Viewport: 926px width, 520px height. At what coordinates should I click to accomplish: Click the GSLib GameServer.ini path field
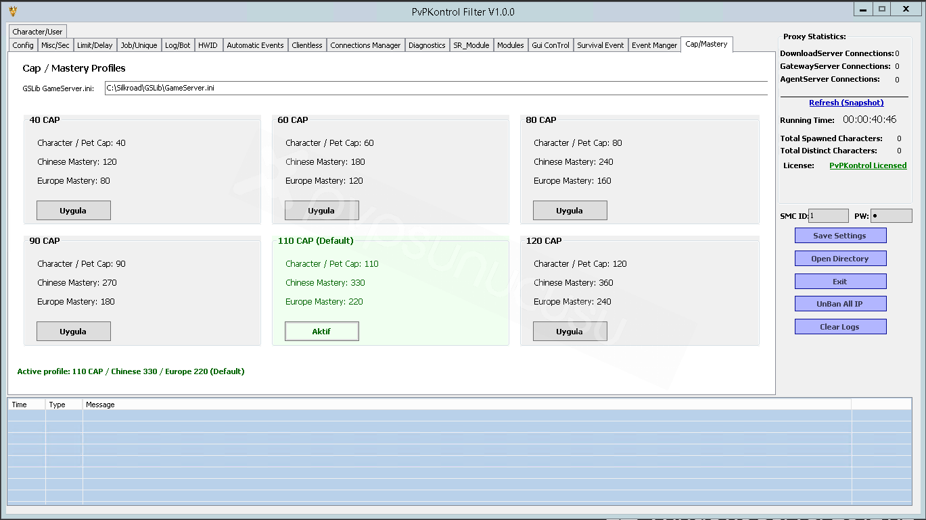pyautogui.click(x=436, y=88)
